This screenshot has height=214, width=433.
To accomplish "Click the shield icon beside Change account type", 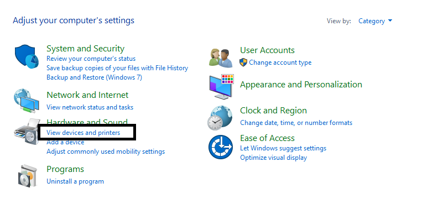I will (x=243, y=62).
